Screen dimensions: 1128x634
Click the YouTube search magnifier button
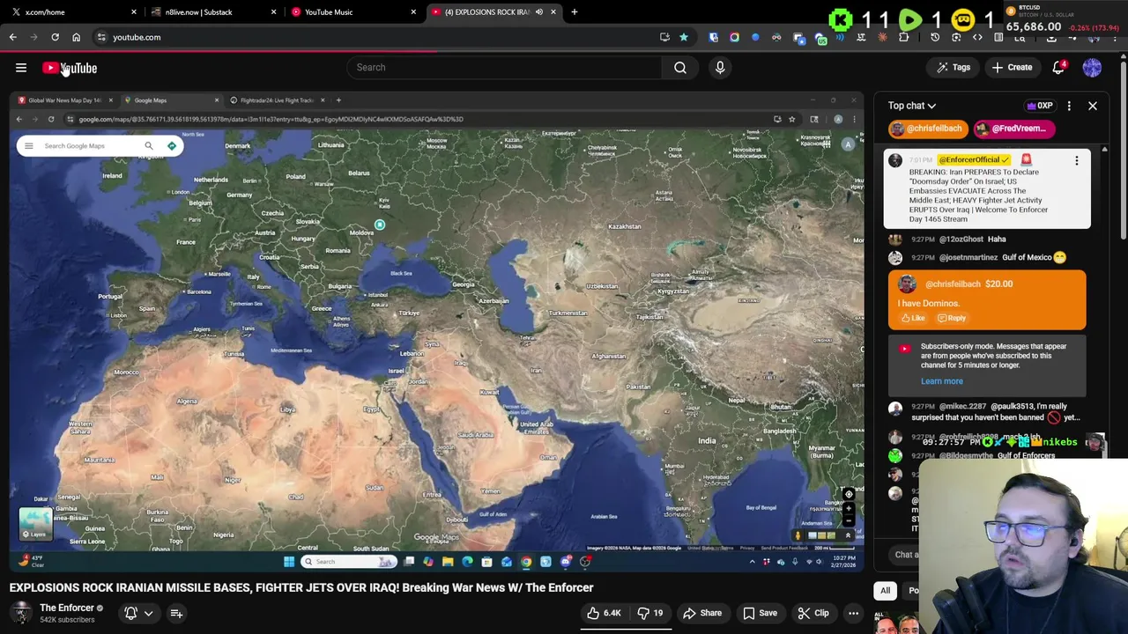coord(680,68)
